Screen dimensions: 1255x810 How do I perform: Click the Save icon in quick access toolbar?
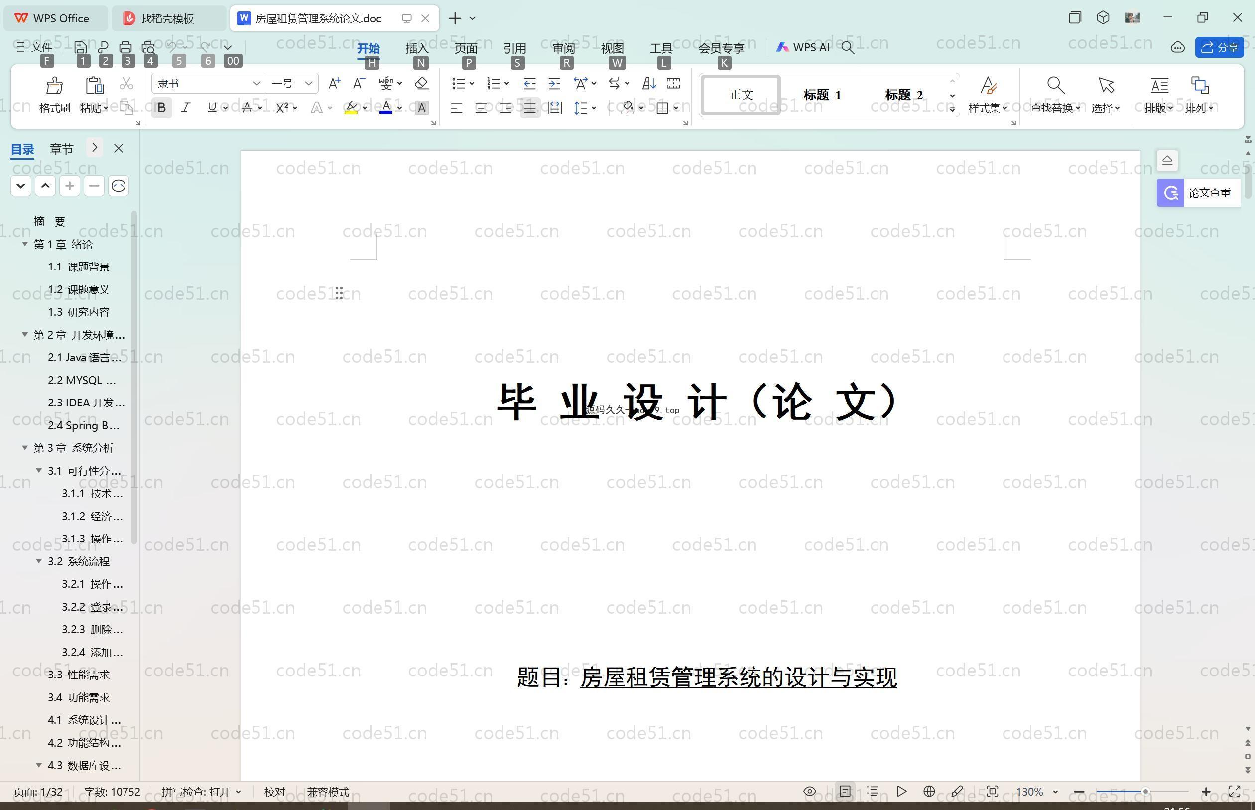[81, 47]
